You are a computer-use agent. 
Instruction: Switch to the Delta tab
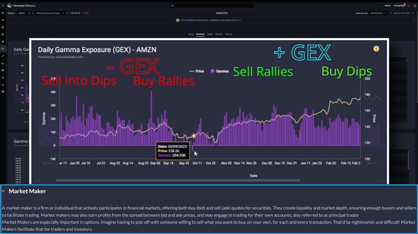(x=210, y=34)
